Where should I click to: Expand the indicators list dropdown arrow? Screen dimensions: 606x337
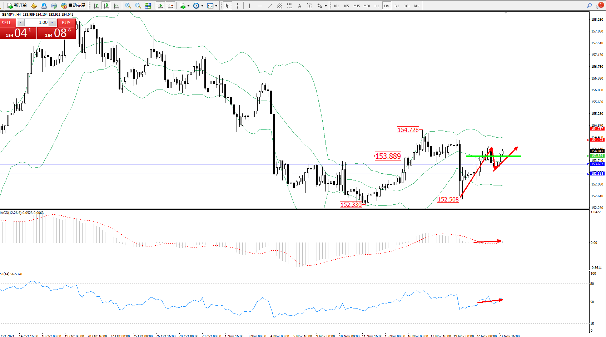coord(188,6)
